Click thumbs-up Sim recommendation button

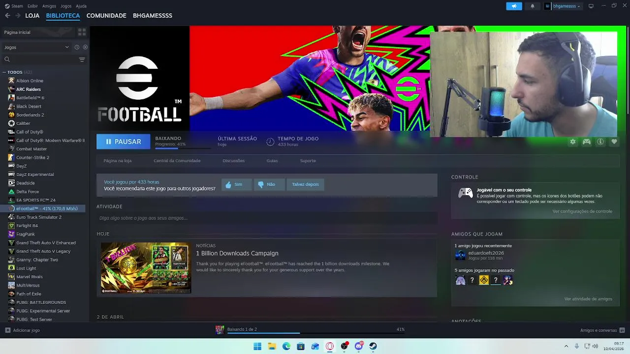[x=237, y=184]
